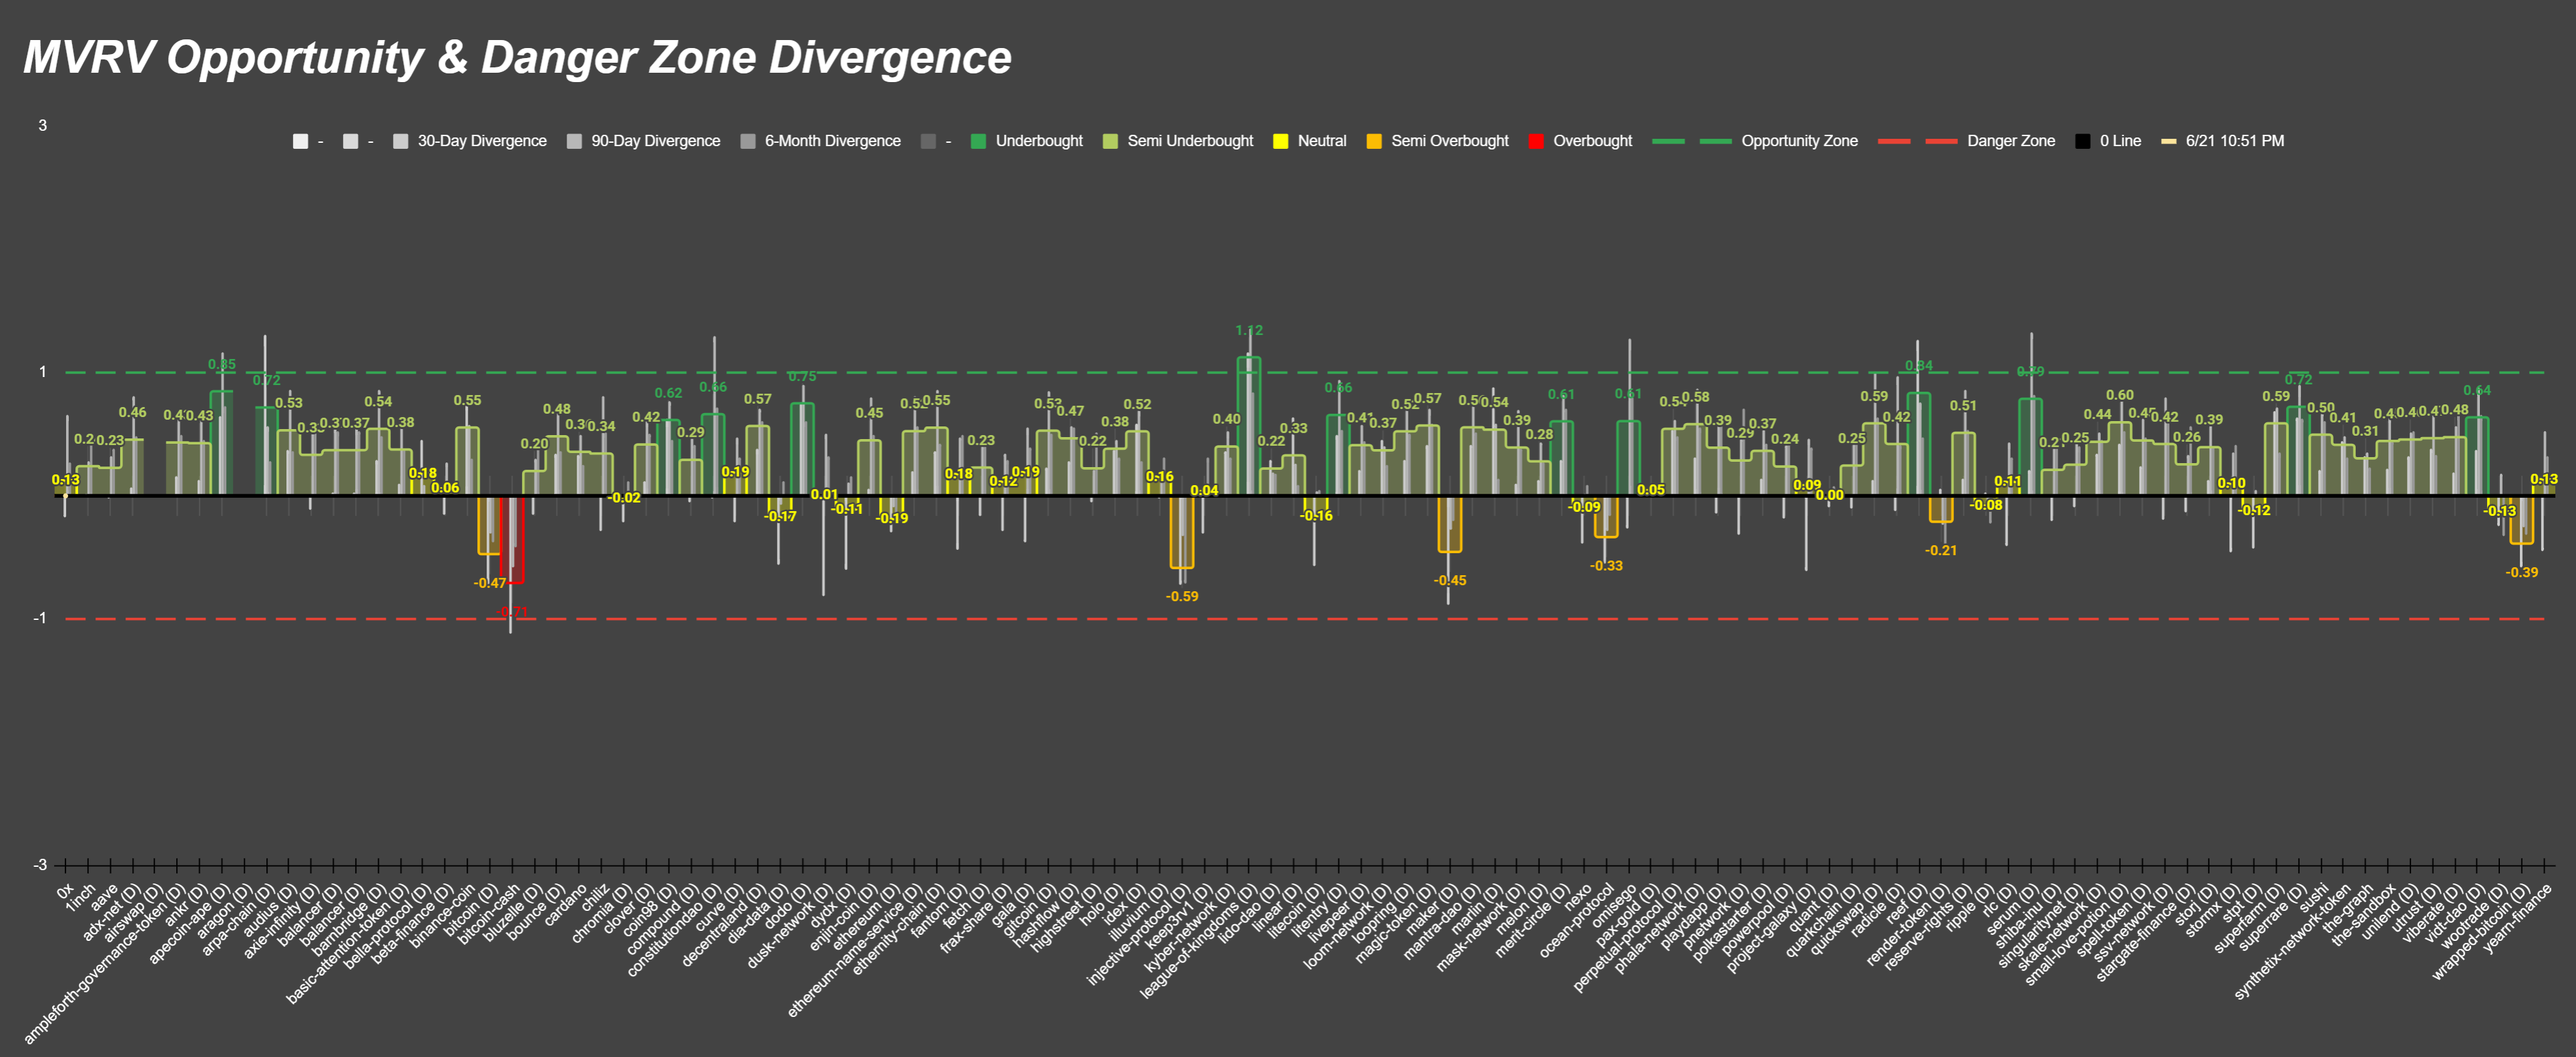
Task: Click the yellow Neutral legend swatch
Action: pos(1280,141)
